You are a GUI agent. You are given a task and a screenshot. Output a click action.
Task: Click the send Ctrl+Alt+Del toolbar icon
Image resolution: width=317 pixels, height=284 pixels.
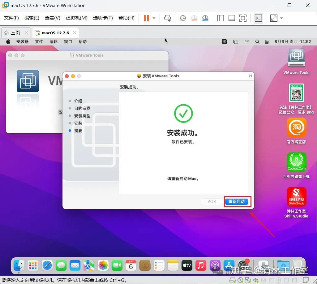click(x=167, y=18)
